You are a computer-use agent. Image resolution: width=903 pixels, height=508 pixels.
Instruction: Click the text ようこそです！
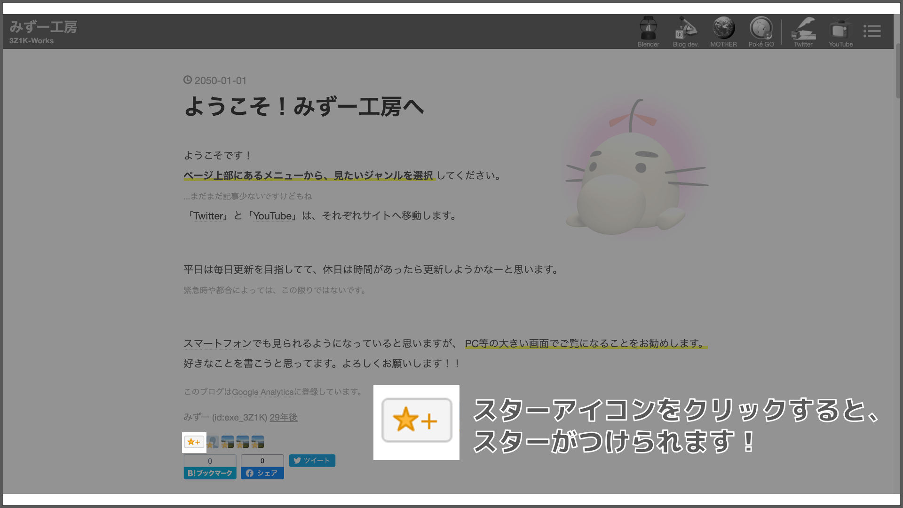coord(218,155)
